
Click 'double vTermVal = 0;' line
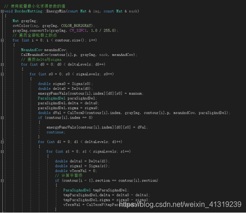coord(76,171)
